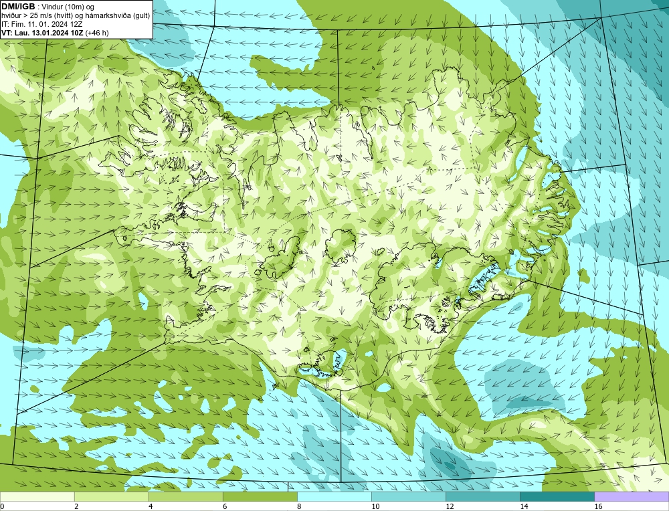Click the 'hviður > 25 m/s' legend description line
Viewport: 669px width, 511px height.
pyautogui.click(x=76, y=16)
